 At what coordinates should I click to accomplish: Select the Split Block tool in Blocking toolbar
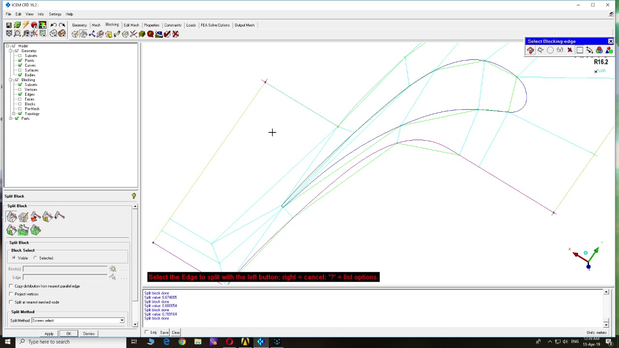click(x=84, y=34)
